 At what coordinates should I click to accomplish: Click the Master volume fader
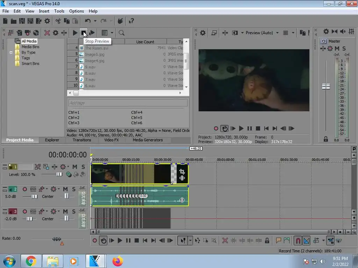point(326,87)
